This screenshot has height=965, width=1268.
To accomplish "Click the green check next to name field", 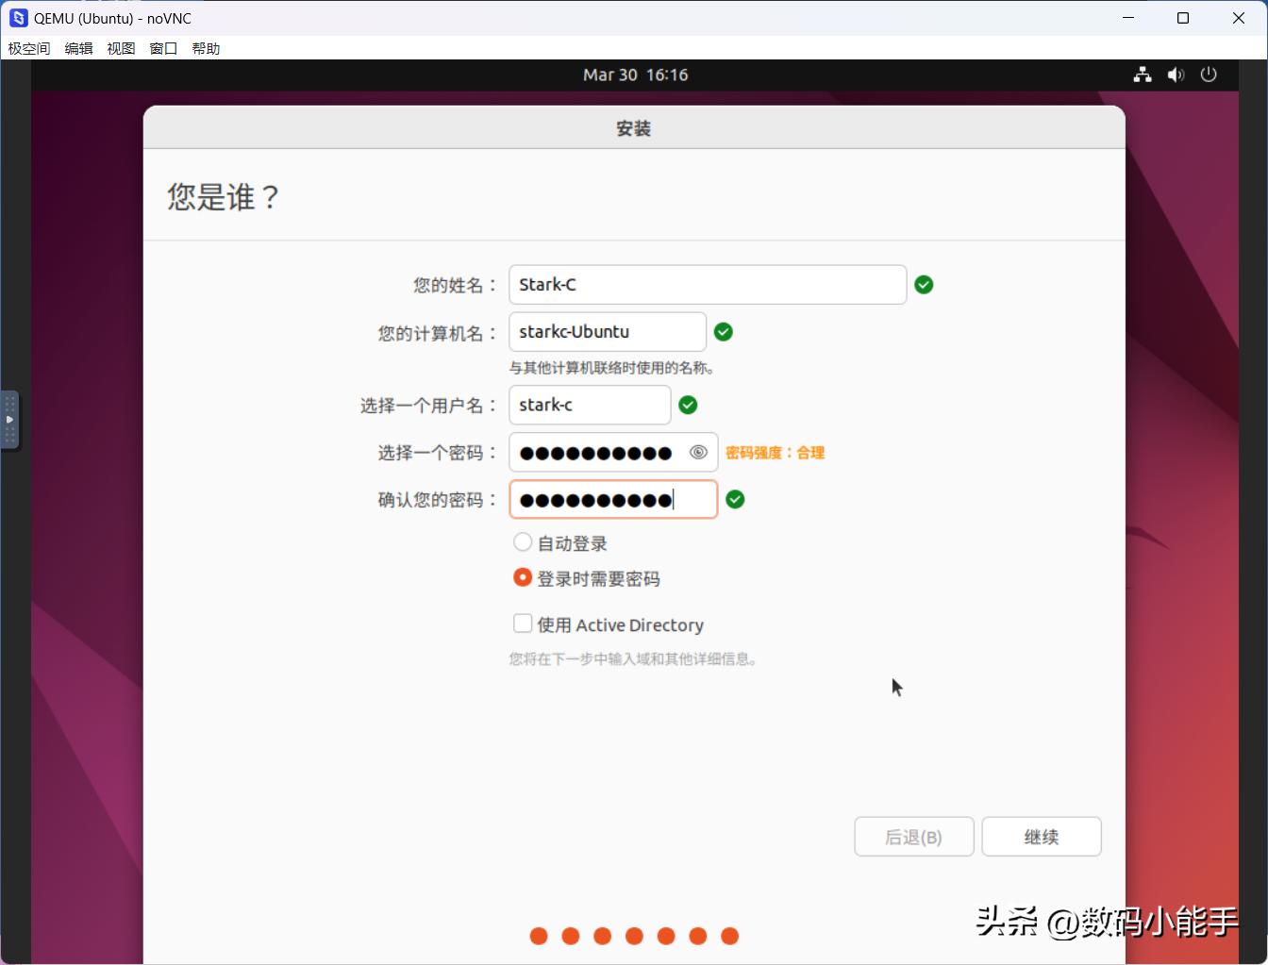I will [x=924, y=285].
